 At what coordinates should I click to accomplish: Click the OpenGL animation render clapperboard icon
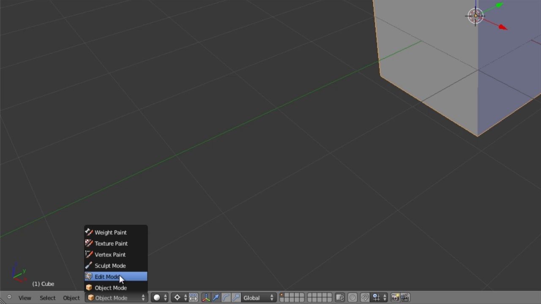pos(405,297)
